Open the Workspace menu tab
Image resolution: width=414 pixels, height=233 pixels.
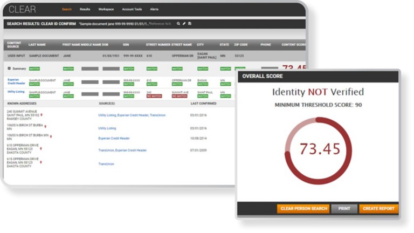(106, 9)
